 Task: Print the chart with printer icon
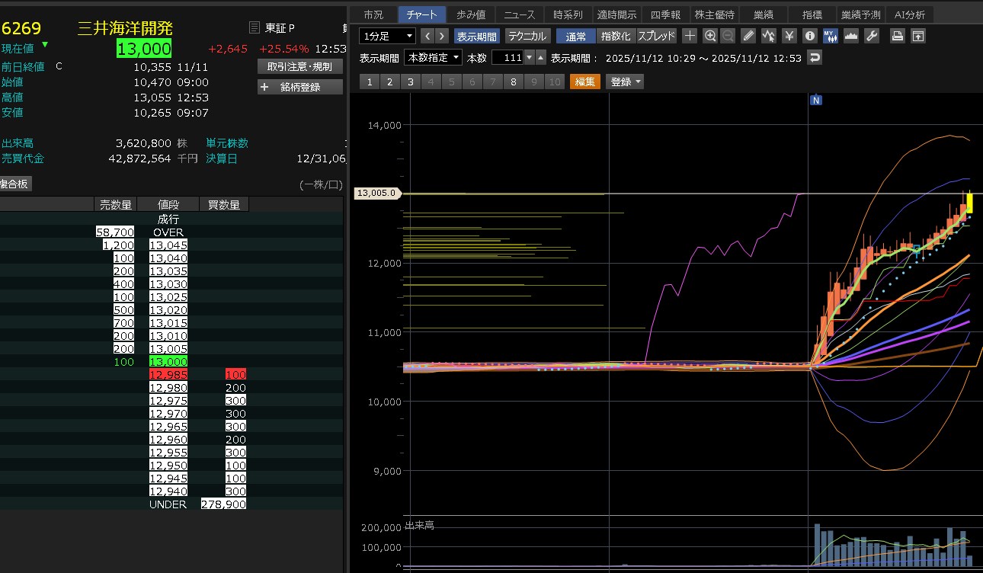[898, 36]
